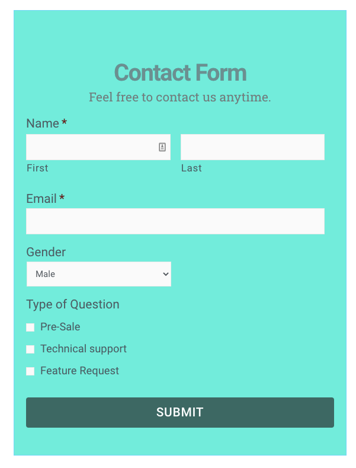Click the Feature Request label text
Screen dimensions: 356x468
click(79, 371)
